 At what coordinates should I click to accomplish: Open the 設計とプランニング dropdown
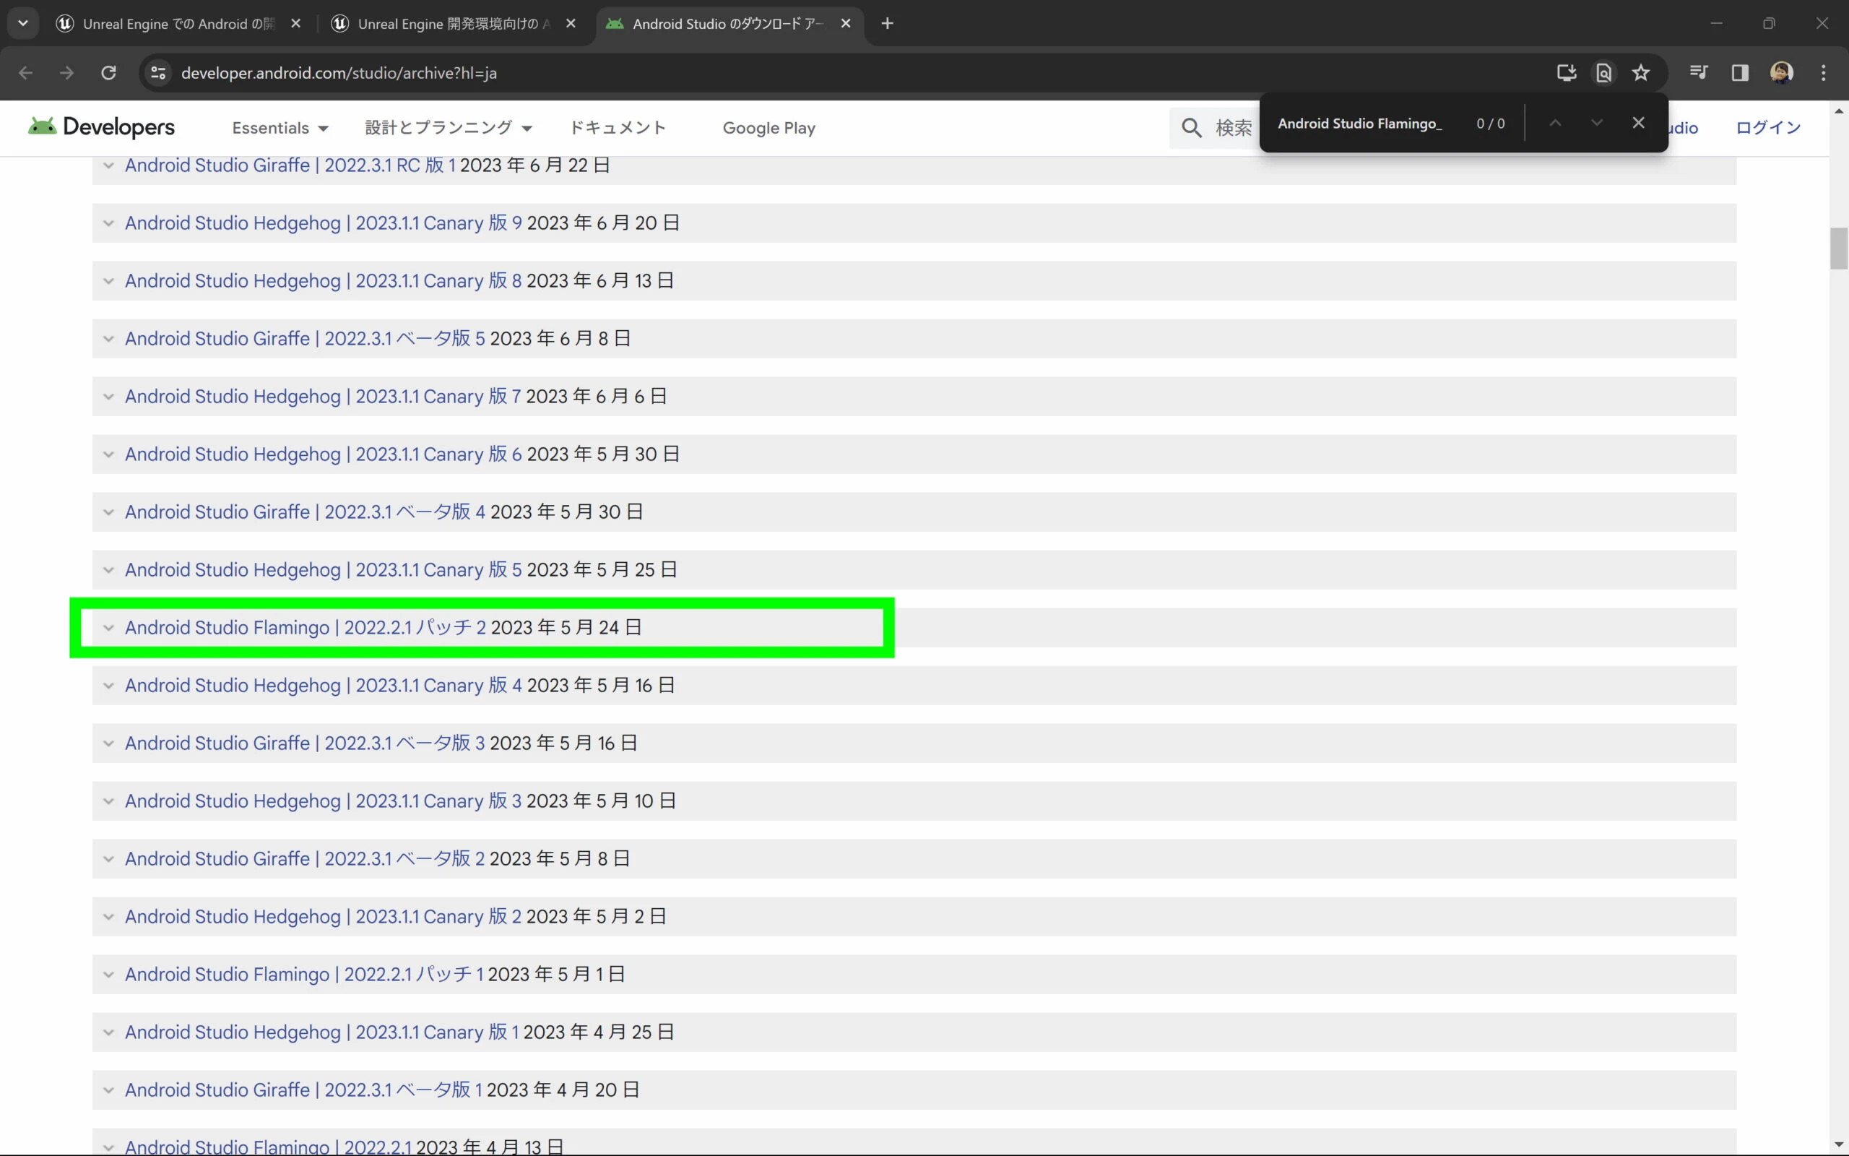point(448,128)
